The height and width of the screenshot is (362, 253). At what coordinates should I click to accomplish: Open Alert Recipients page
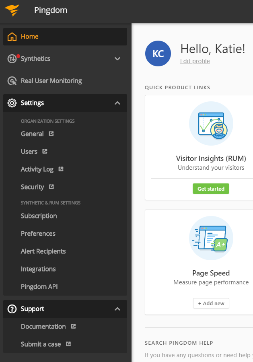click(43, 251)
